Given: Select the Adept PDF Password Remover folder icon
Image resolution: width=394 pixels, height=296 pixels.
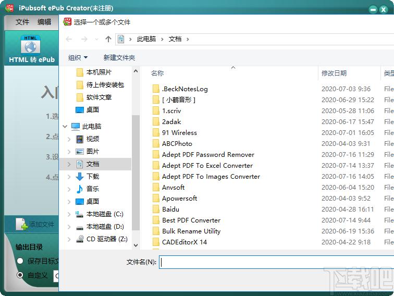Looking at the screenshot, I should pos(156,155).
